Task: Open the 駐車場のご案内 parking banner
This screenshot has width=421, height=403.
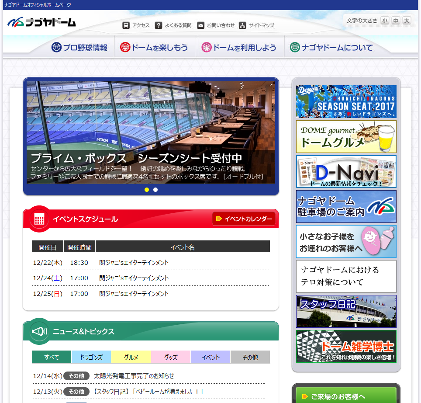Action: [346, 206]
